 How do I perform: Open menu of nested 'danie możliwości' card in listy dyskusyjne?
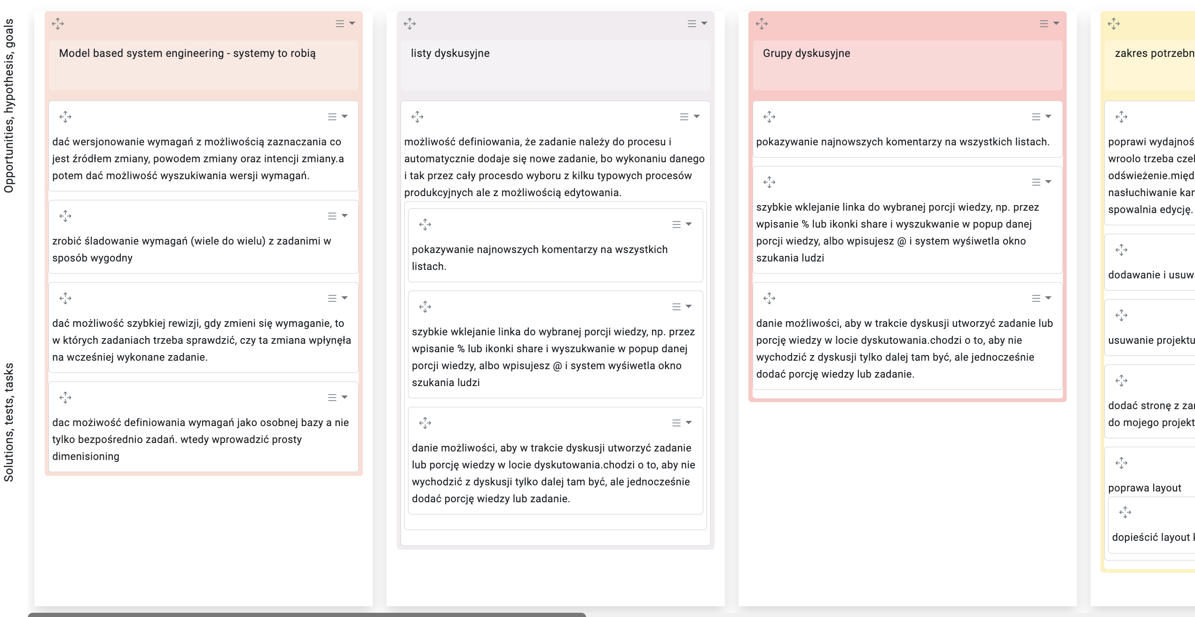pos(682,423)
